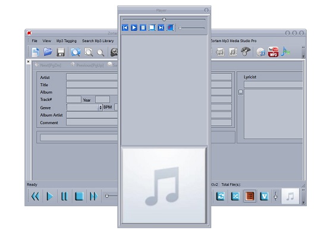Click the Player window seek slider handle
The height and width of the screenshot is (230, 327).
(164, 20)
